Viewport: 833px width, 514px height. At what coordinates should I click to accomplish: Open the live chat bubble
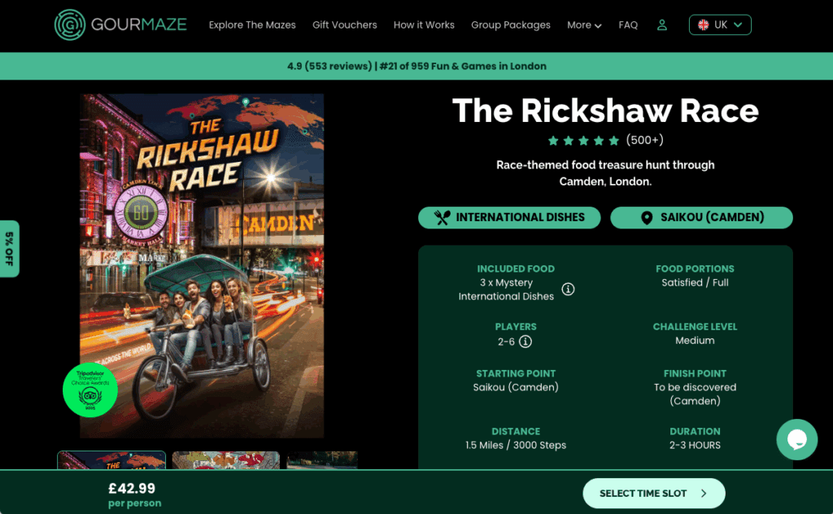(796, 440)
